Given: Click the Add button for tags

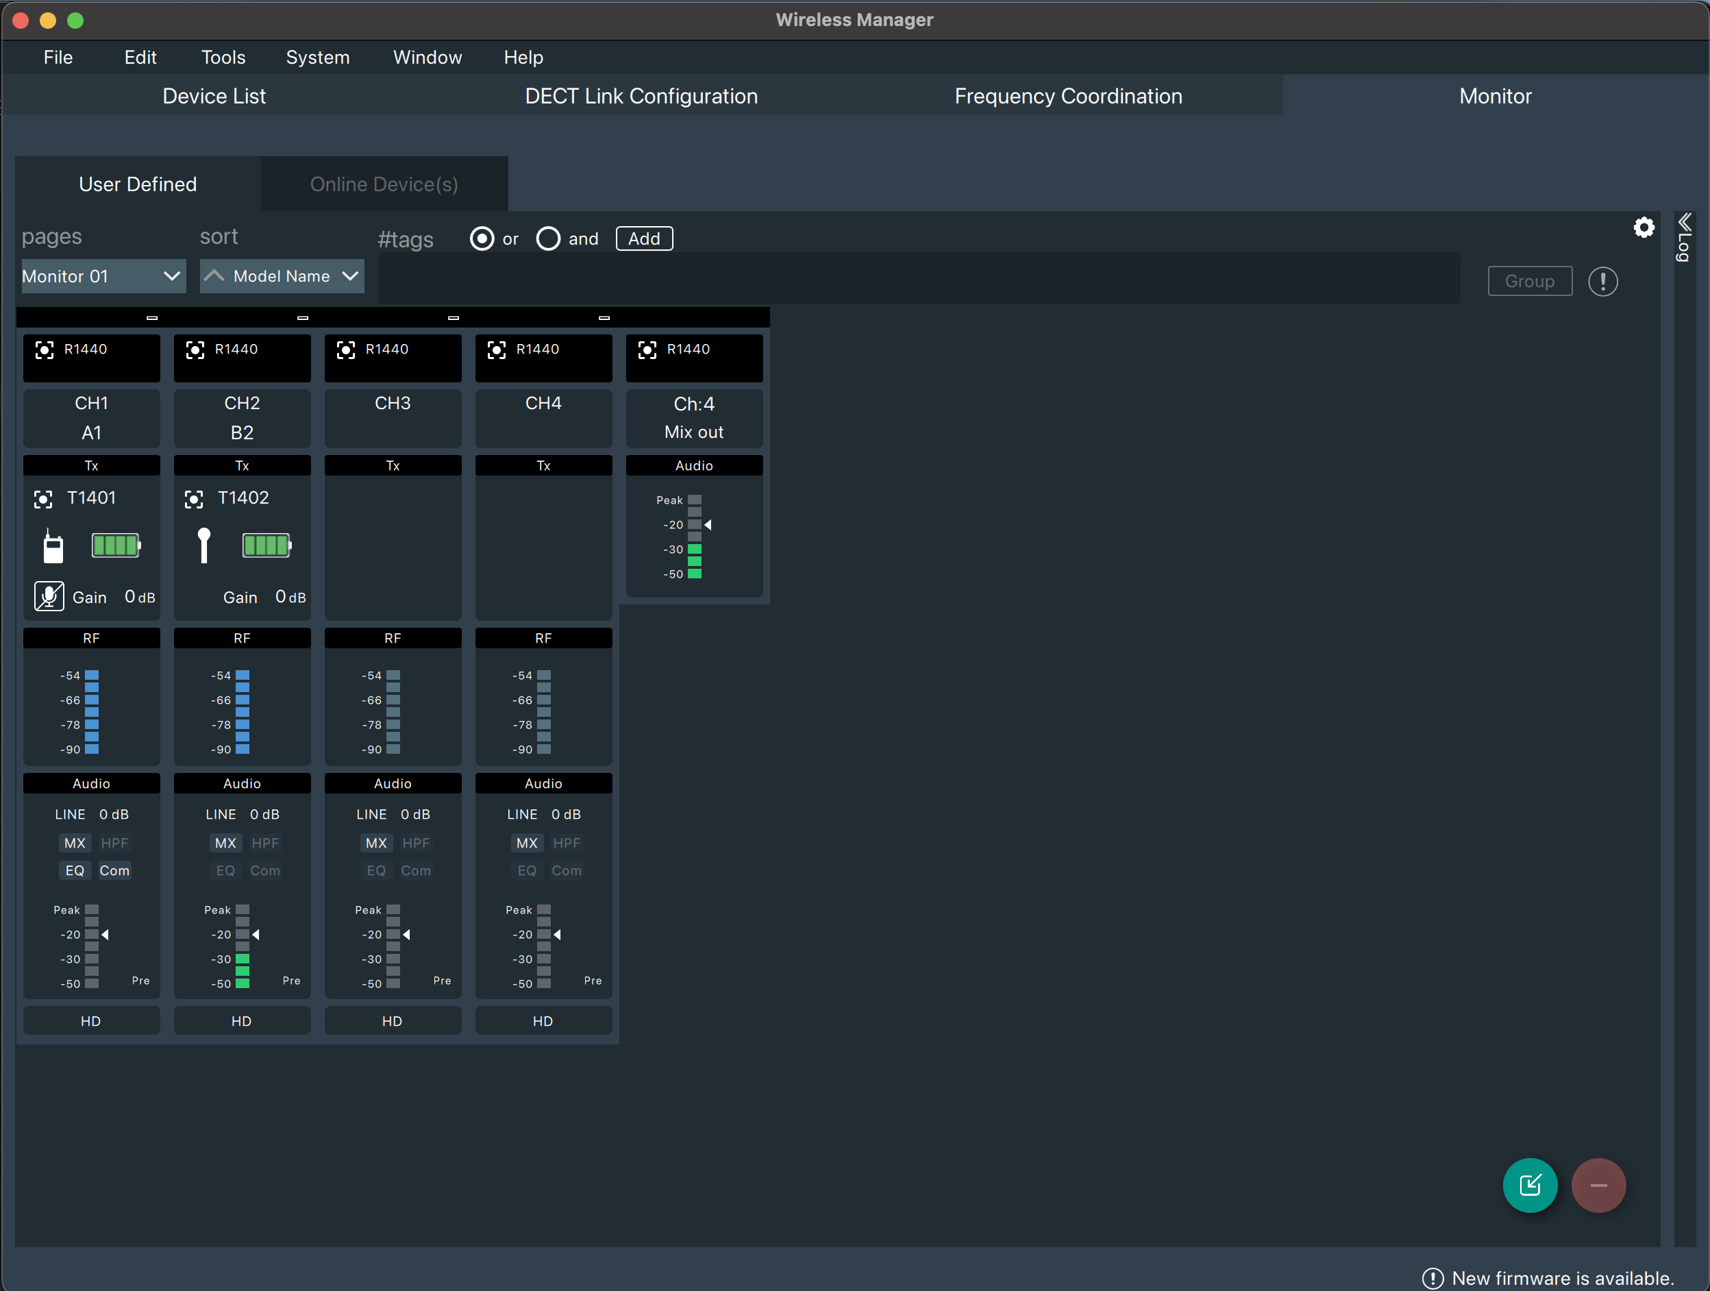Looking at the screenshot, I should [x=644, y=238].
